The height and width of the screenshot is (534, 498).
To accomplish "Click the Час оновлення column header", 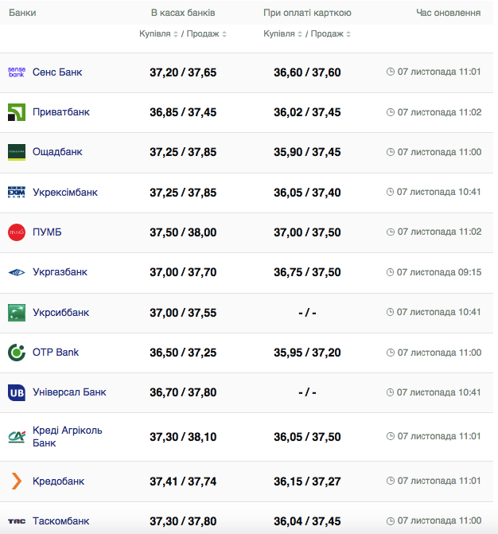I will click(448, 14).
